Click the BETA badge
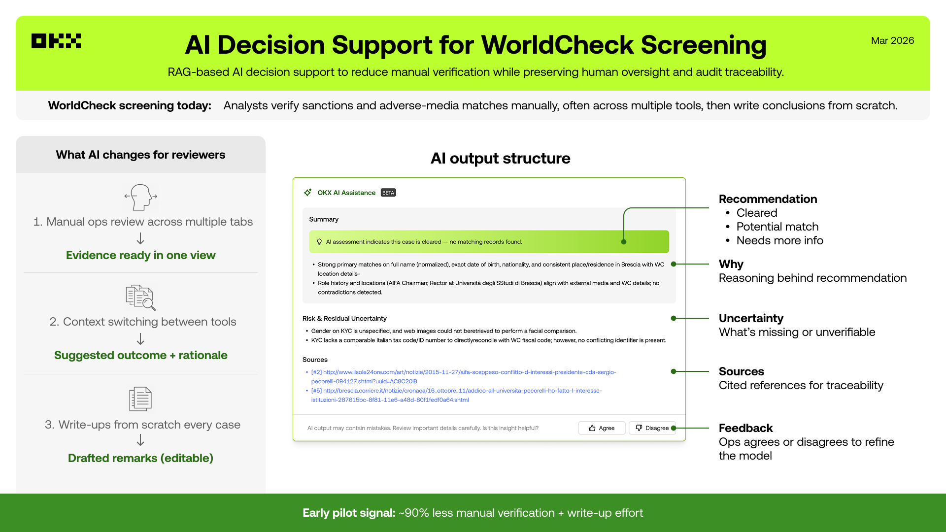 [x=388, y=193]
